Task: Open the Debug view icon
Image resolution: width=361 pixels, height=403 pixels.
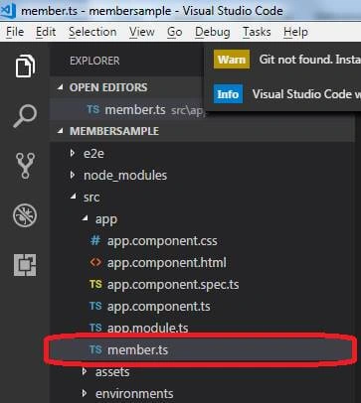Action: [x=25, y=215]
